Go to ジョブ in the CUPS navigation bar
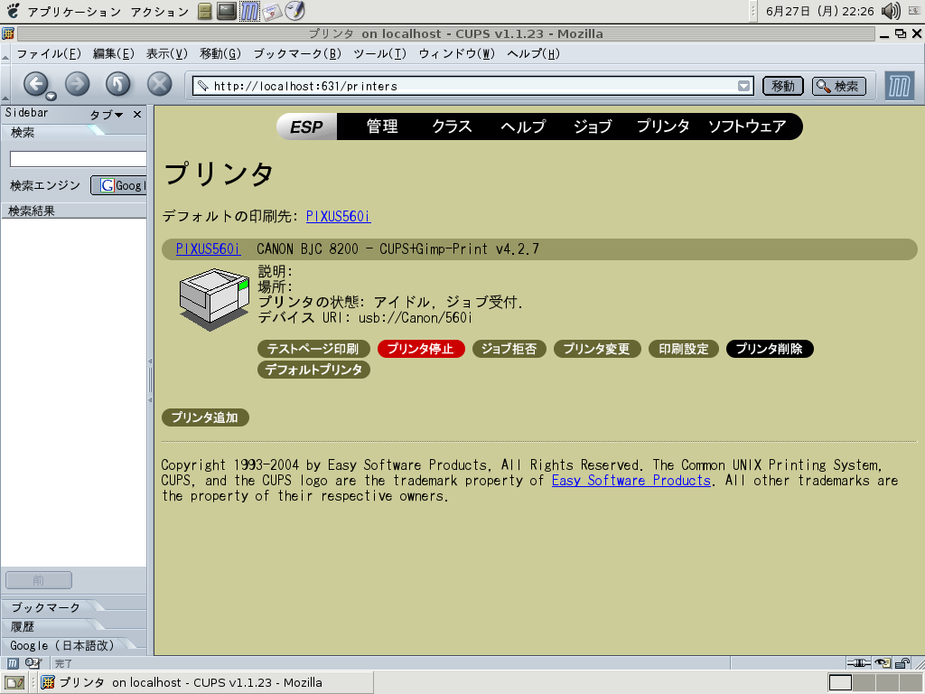This screenshot has width=925, height=694. [x=593, y=127]
